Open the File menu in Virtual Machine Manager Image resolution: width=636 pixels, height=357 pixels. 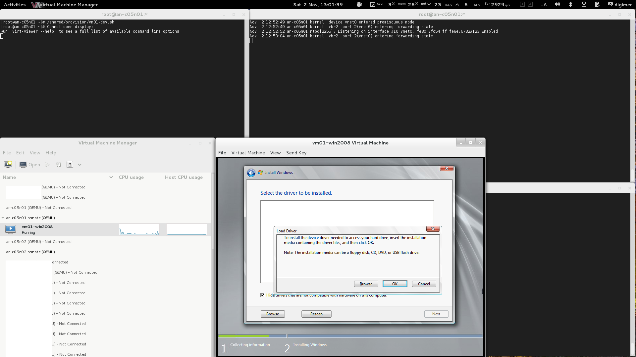coord(7,153)
